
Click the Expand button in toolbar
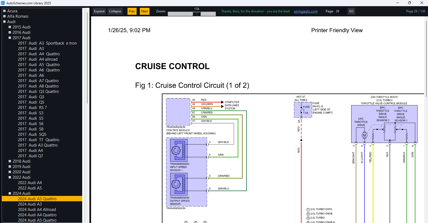pos(99,11)
